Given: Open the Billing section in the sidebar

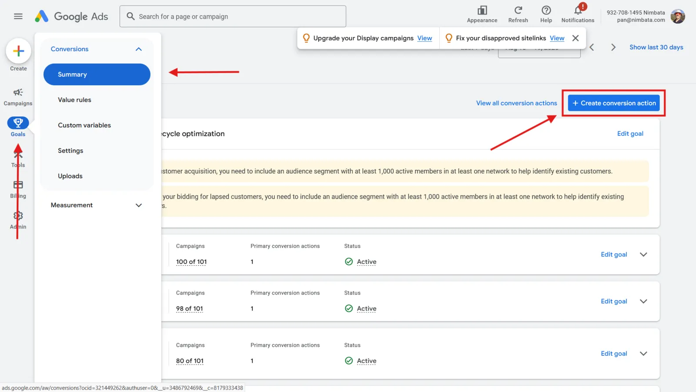Looking at the screenshot, I should click(x=18, y=189).
